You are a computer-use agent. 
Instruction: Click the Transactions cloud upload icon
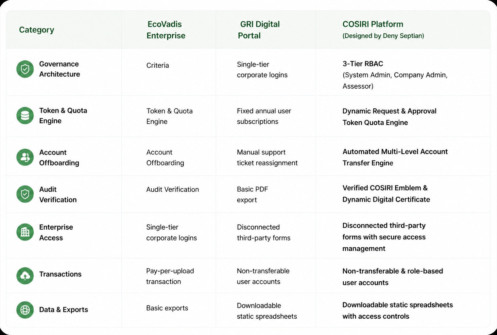[x=25, y=275]
